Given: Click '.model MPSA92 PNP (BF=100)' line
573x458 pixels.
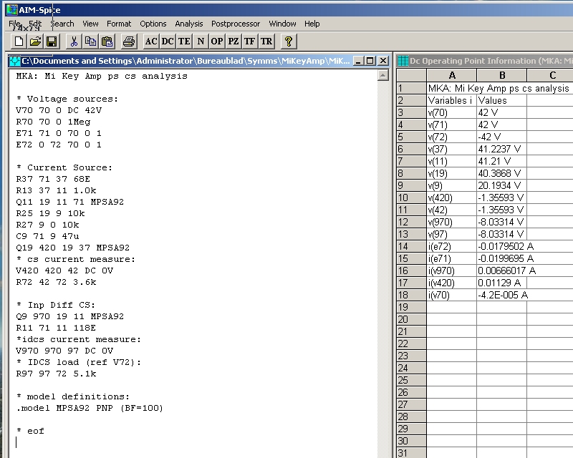Looking at the screenshot, I should (x=90, y=408).
